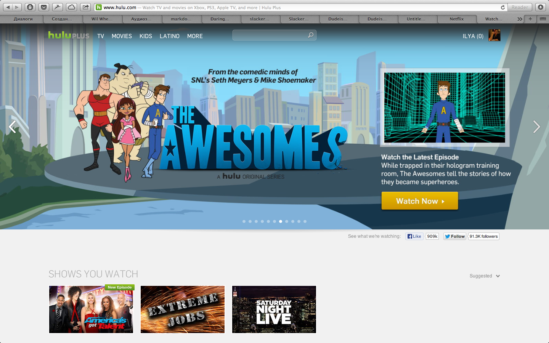
Task: Play the Awesomes episode preview image
Action: click(x=445, y=107)
